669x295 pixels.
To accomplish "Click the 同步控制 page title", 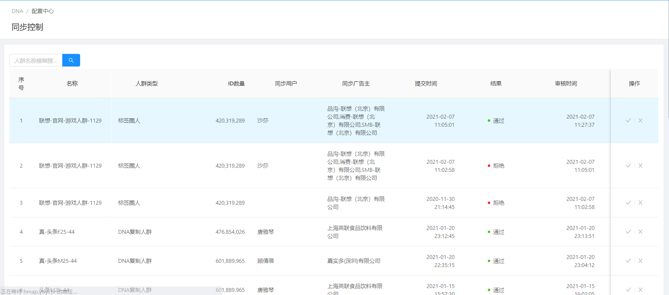I will (x=27, y=27).
